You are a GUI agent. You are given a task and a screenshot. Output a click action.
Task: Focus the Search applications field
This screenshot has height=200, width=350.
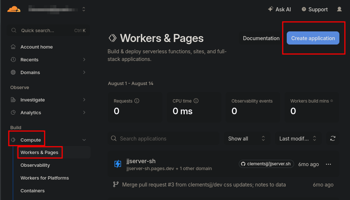click(x=163, y=139)
